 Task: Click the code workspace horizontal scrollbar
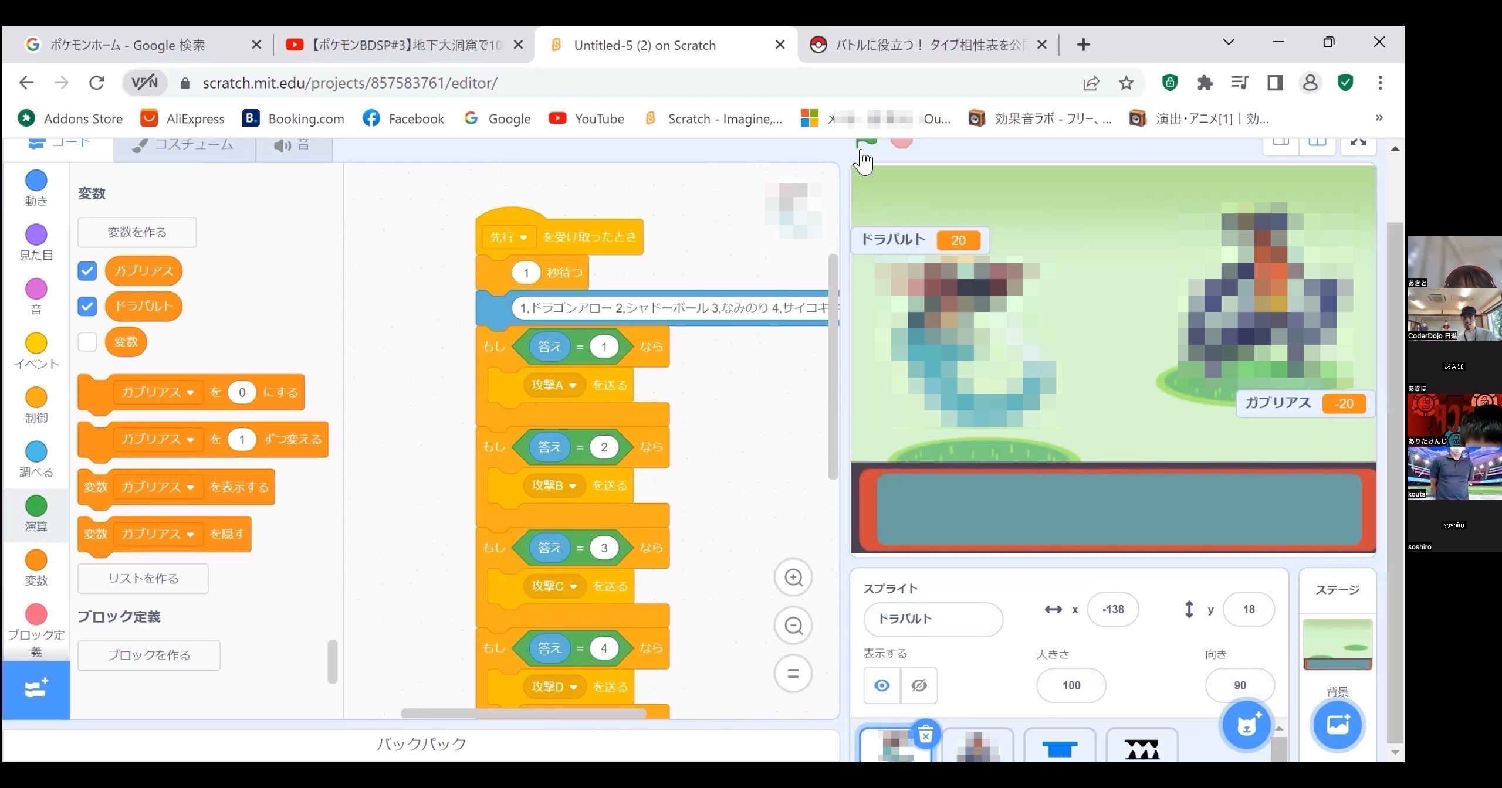coord(523,714)
